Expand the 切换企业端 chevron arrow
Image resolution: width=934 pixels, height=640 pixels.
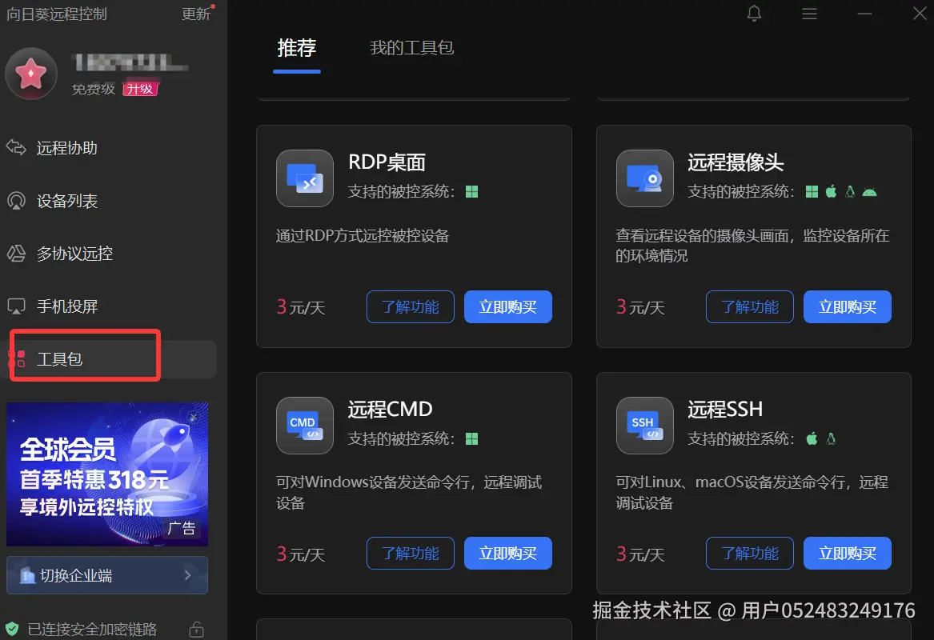click(x=187, y=575)
